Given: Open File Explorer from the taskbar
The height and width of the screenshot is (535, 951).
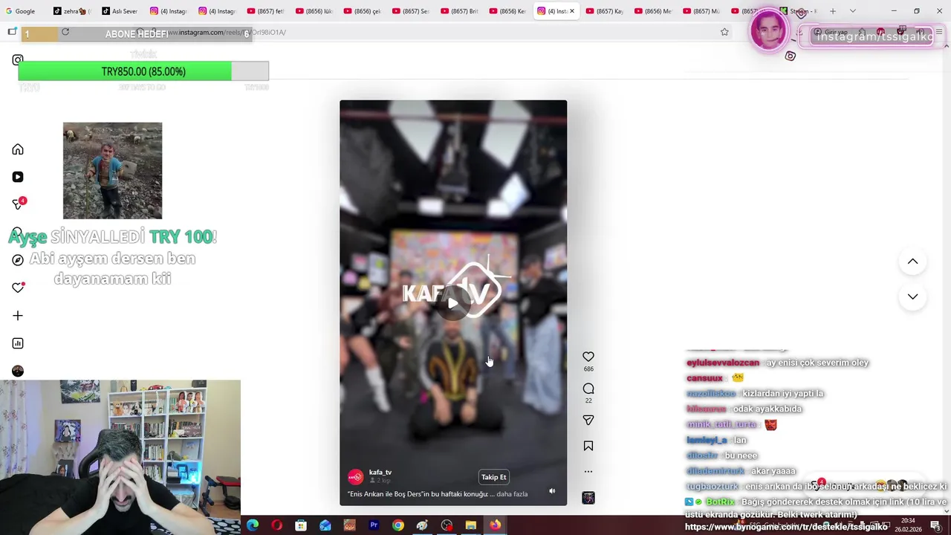Looking at the screenshot, I should click(470, 525).
